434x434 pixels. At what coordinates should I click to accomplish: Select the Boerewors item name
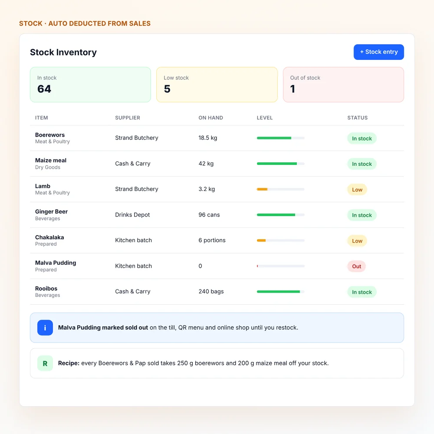[x=50, y=135]
